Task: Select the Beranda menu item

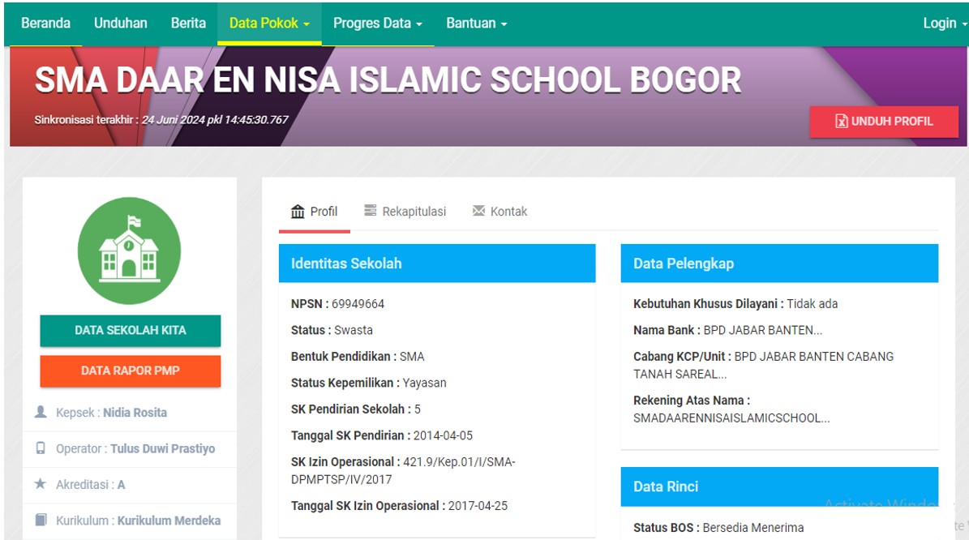Action: click(x=46, y=23)
